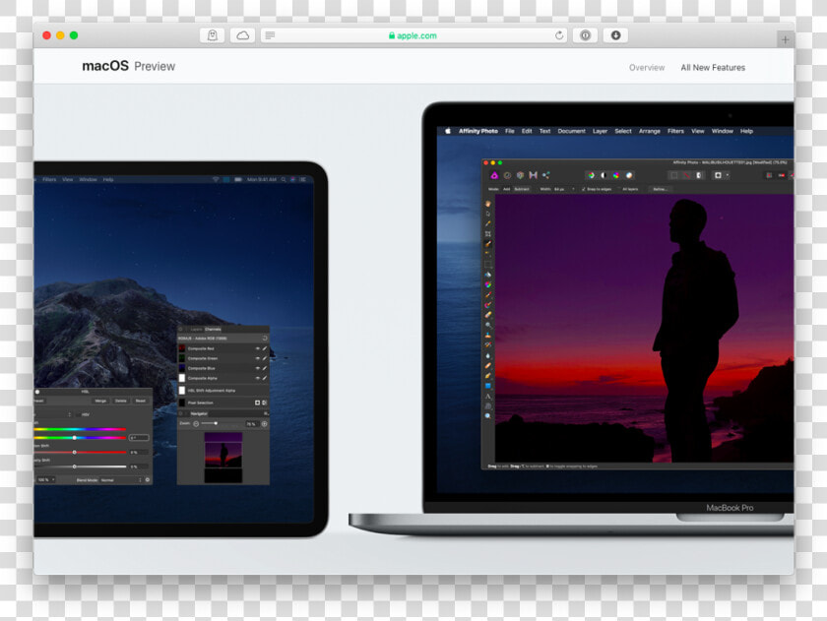Apply Auto Colours from the toolbar

pyautogui.click(x=616, y=175)
